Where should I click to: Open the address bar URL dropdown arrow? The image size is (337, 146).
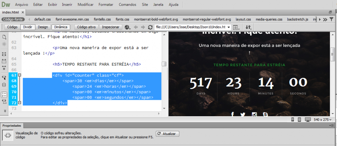229,27
